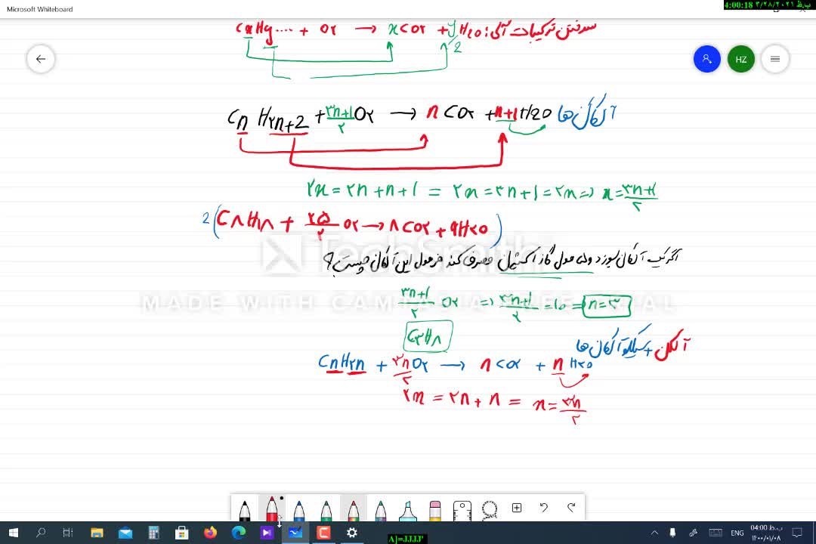Select the green pen
Screen dimensions: 816x544
pos(326,509)
